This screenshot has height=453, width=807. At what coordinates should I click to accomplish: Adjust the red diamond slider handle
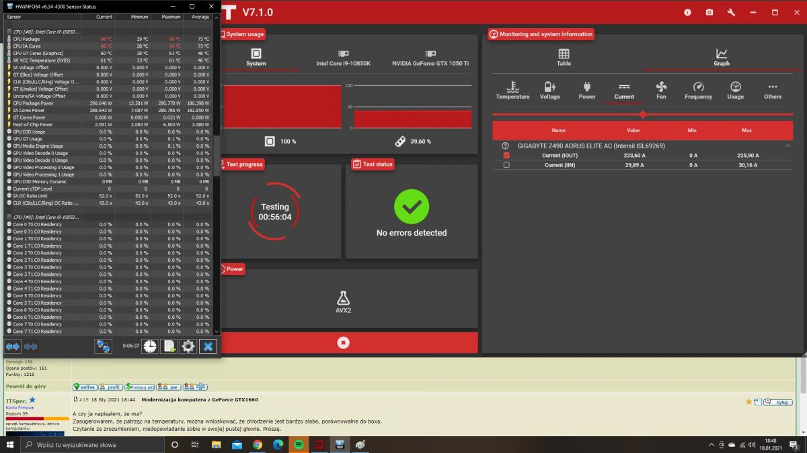643,114
